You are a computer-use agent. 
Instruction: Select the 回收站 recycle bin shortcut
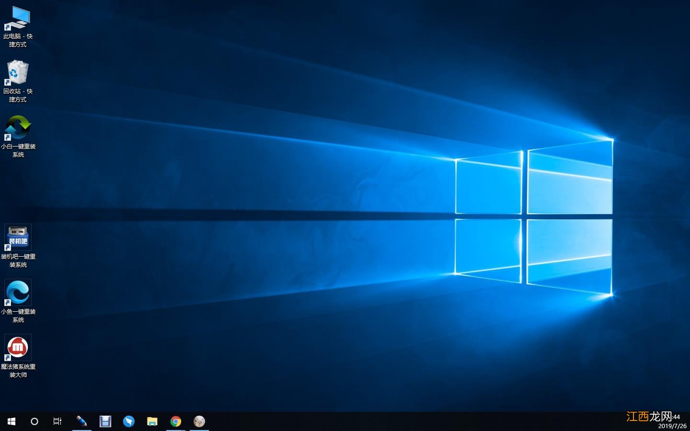(x=18, y=81)
